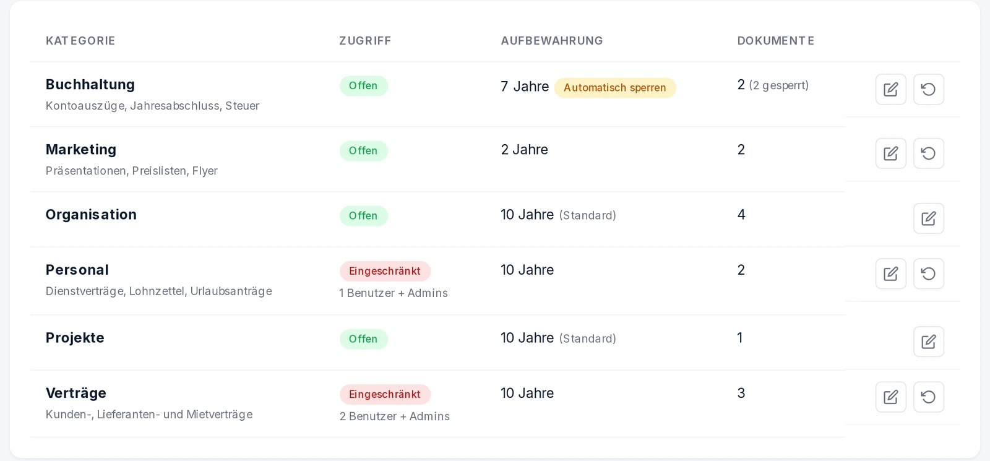Click the Eingeschränkt badge for Personal

[385, 271]
